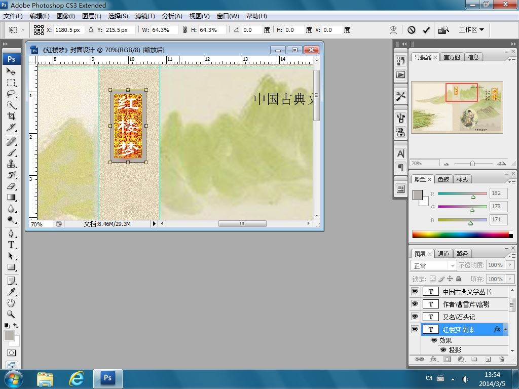
Task: Select the Notes tool
Action: (11, 281)
